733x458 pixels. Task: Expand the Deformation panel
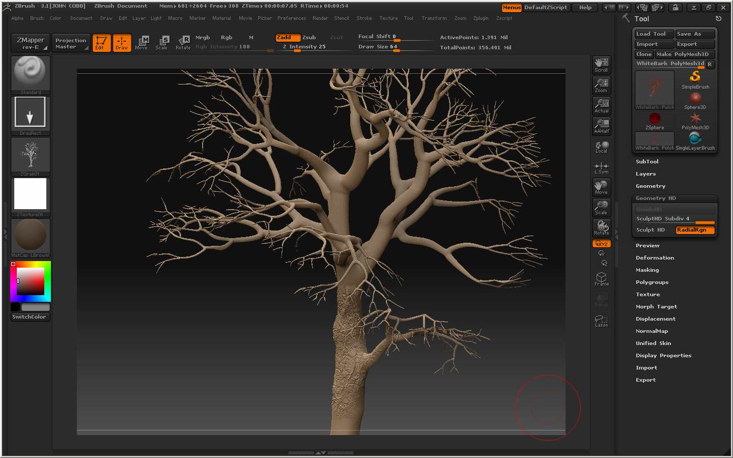click(x=655, y=257)
